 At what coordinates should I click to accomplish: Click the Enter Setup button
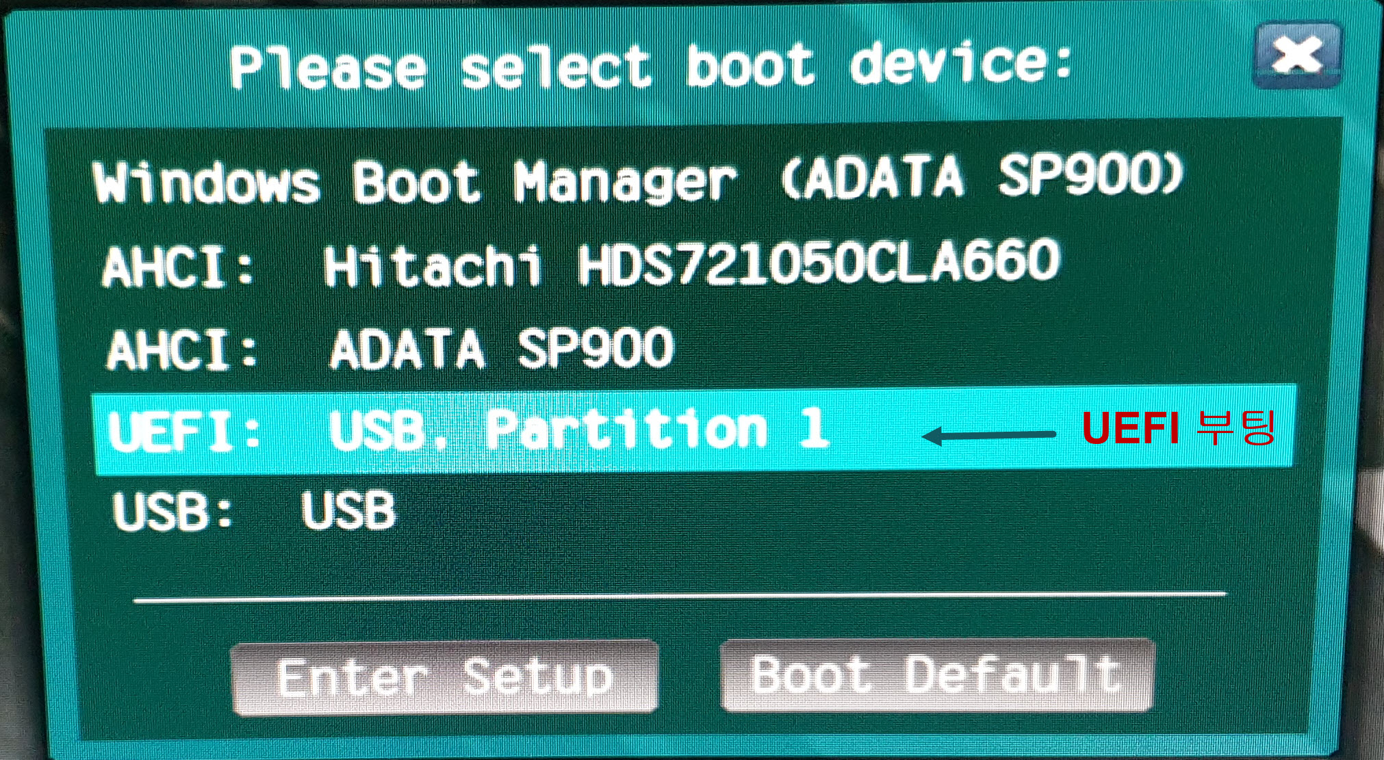coord(445,678)
